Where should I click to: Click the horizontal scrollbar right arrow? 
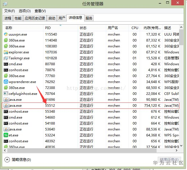click(177, 150)
